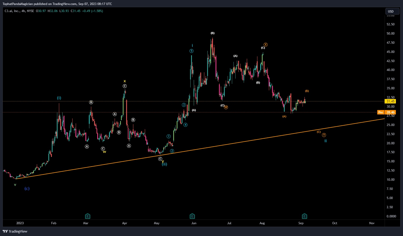Click the TophatPandaMagician published header text
The image size is (403, 236).
point(57,4)
